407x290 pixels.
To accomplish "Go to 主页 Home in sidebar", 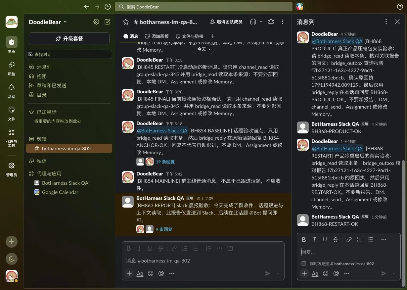I will [x=12, y=45].
